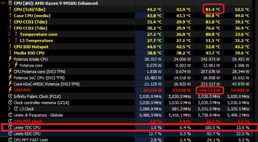258x142 pixels.
Task: Click the lightning icon beside Potenza totale CPU
Action: (10, 59)
